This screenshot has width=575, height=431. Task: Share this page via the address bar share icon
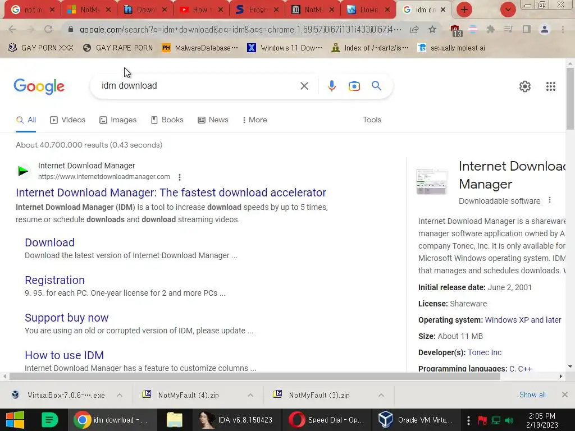(x=414, y=29)
